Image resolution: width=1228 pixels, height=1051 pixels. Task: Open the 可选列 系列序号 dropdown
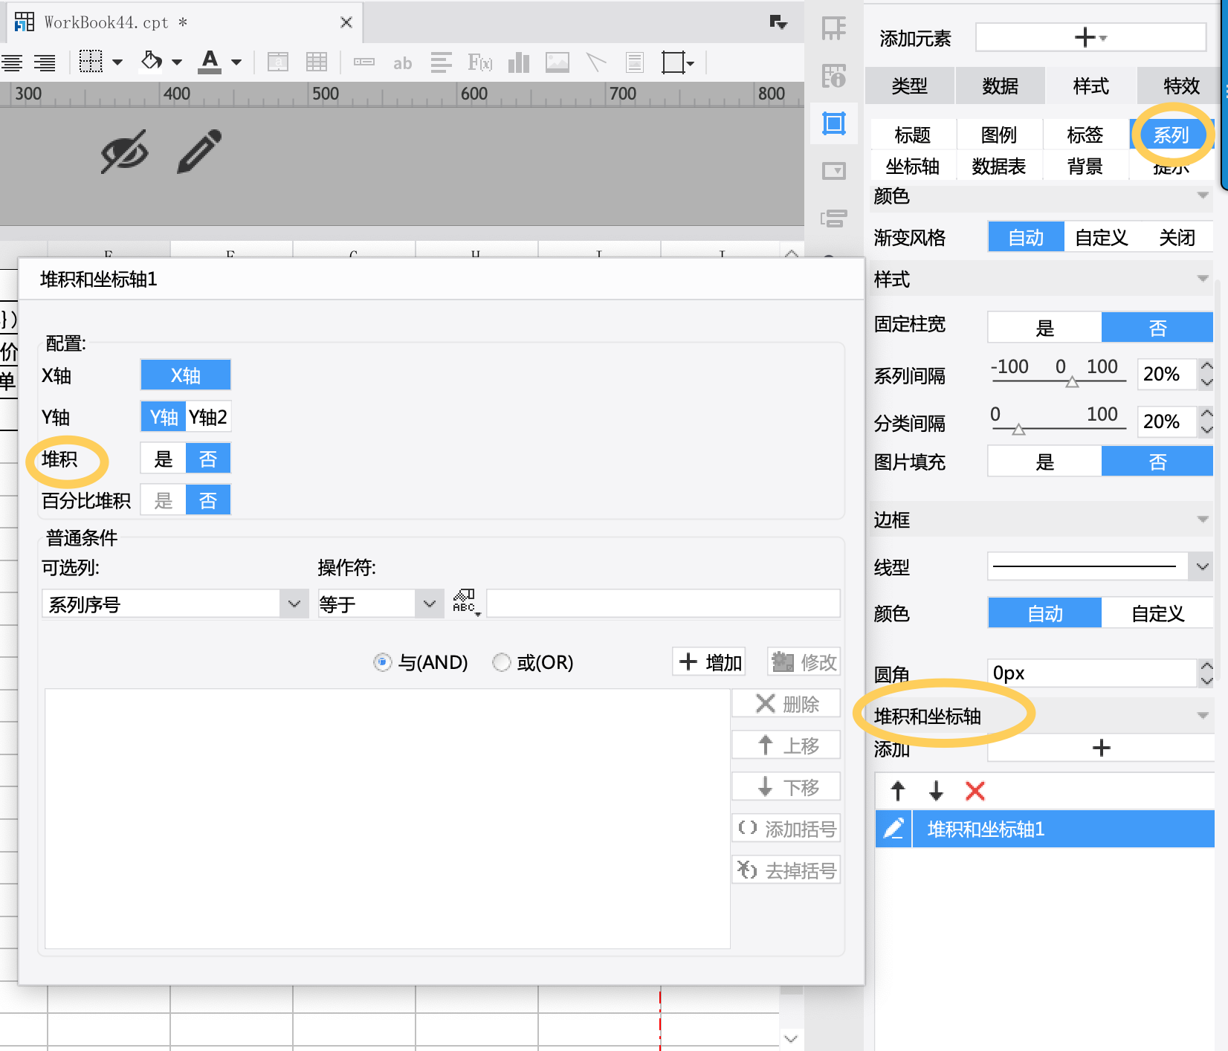click(294, 604)
